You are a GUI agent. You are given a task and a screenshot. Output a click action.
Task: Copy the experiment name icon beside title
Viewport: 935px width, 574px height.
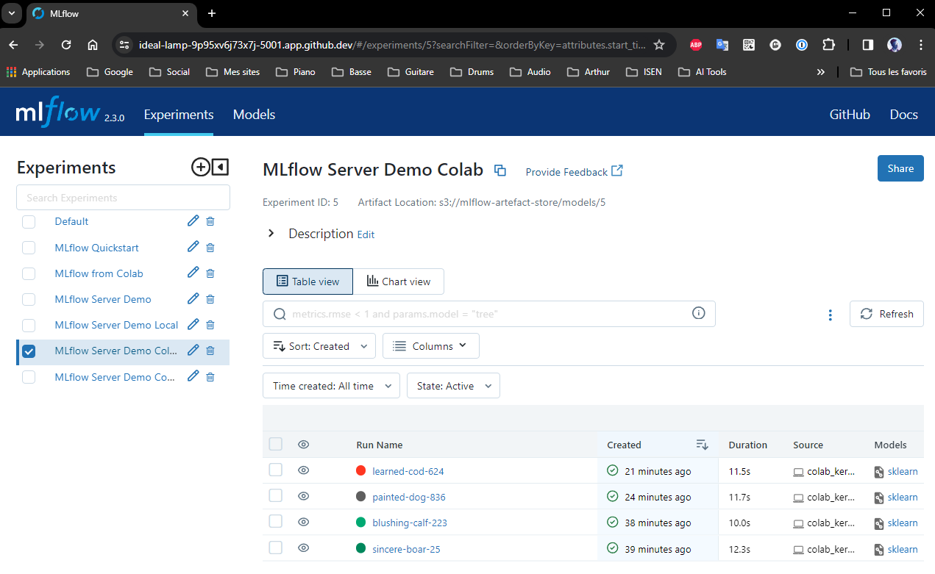point(500,171)
